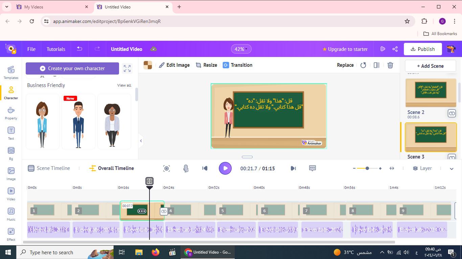462x259 pixels.
Task: Select the woman with glasses character
Action: pyautogui.click(x=42, y=121)
